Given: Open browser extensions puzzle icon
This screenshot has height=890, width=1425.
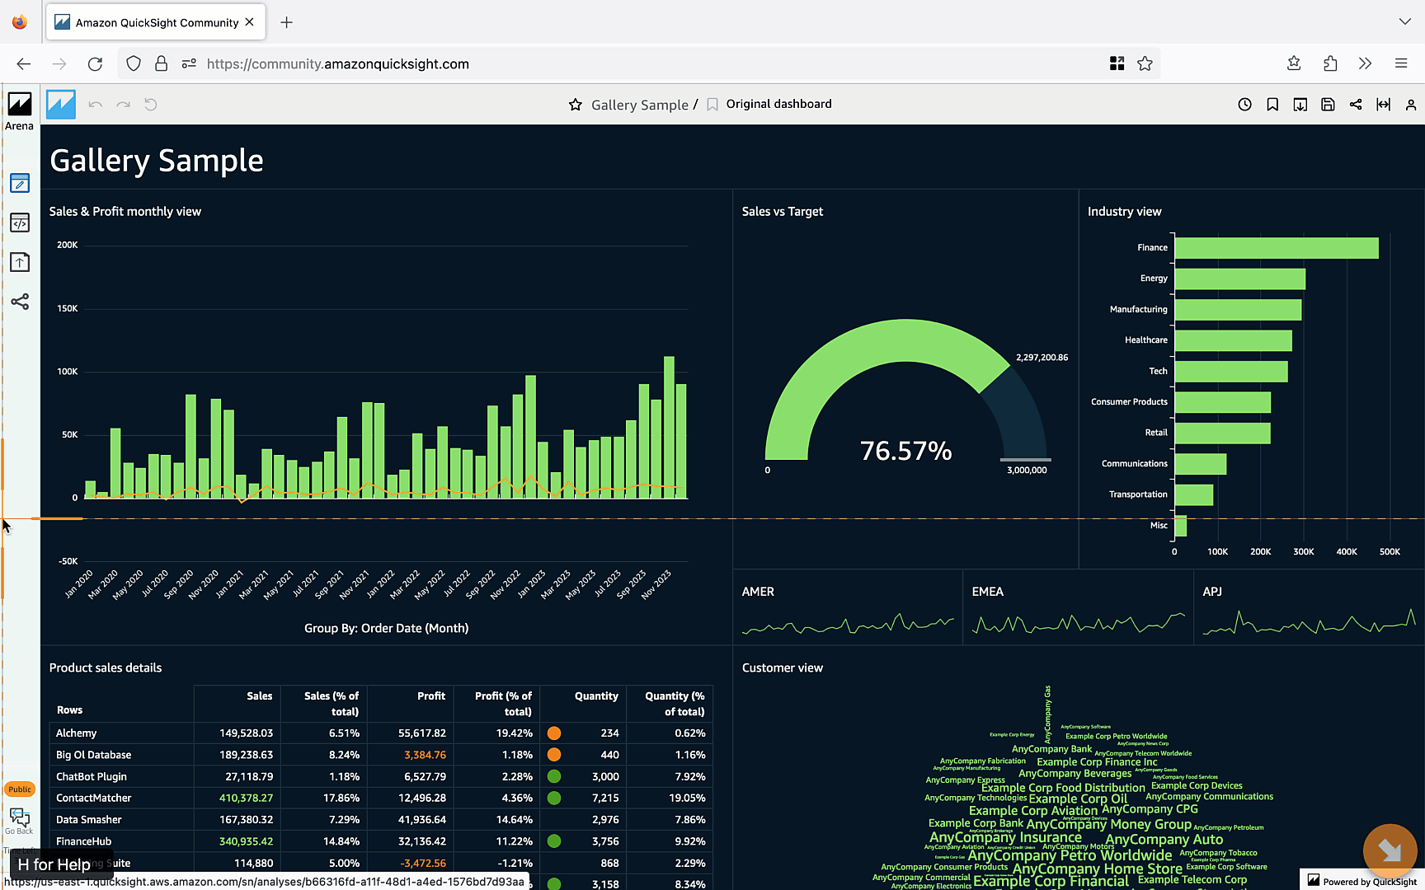Looking at the screenshot, I should 1330,63.
